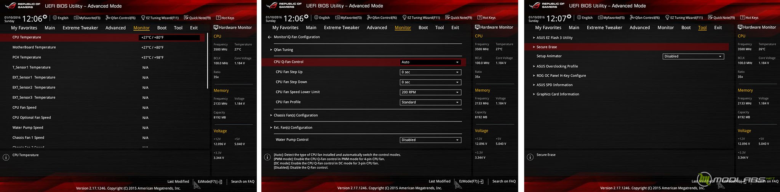780x192 pixels.
Task: Open CPU Fan Speed Lower Limit dropdown
Action: coord(430,92)
